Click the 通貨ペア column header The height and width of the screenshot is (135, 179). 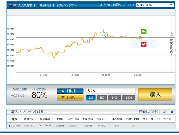pos(29,119)
